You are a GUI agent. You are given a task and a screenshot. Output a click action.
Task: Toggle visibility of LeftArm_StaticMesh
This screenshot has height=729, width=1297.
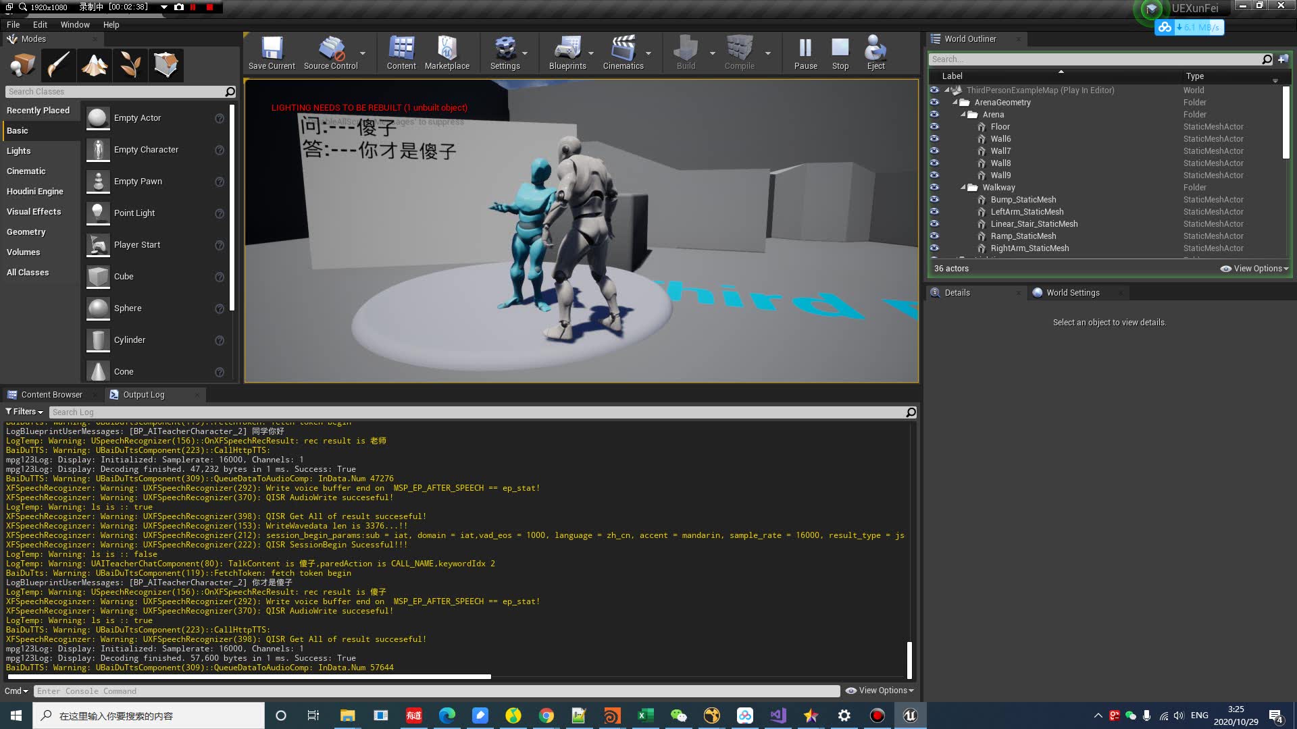click(934, 212)
